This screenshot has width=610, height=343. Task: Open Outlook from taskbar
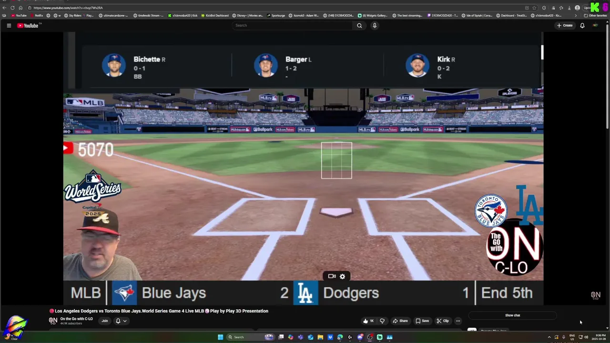coord(310,337)
